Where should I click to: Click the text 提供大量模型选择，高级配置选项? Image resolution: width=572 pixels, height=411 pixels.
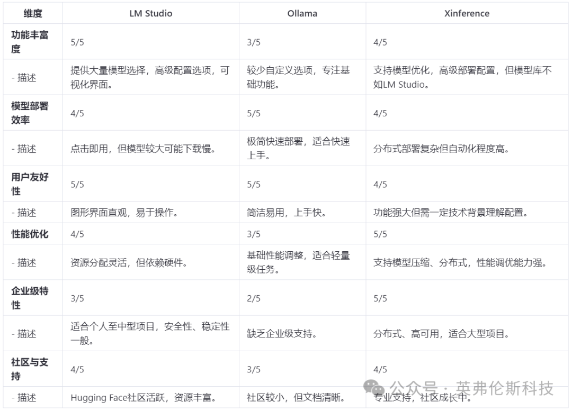tap(141, 70)
